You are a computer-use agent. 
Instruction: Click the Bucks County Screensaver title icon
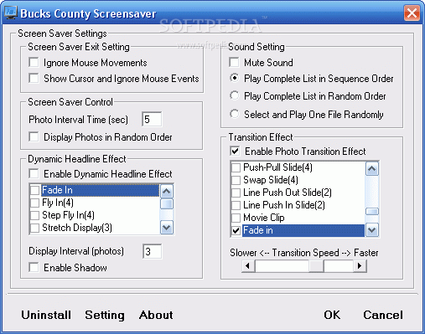click(x=11, y=13)
